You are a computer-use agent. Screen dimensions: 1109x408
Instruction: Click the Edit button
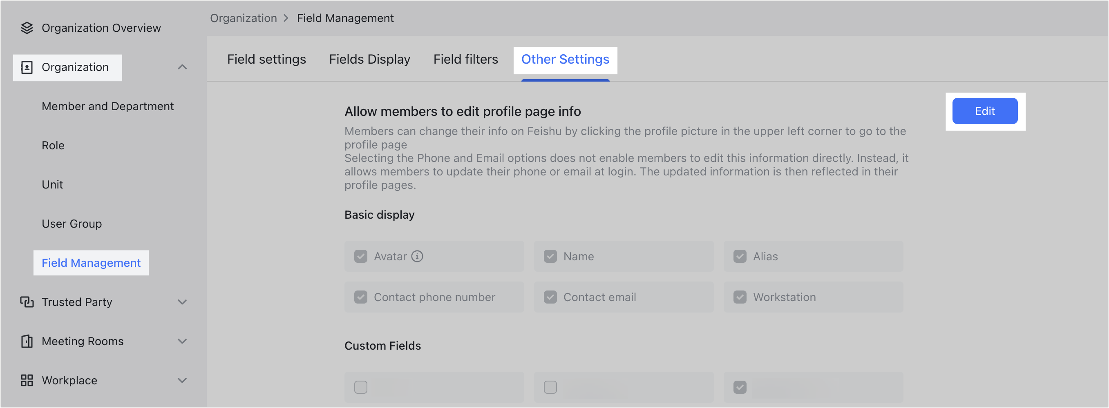coord(986,111)
